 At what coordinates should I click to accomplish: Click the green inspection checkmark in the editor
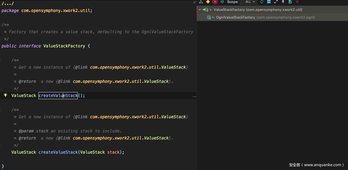(194, 2)
